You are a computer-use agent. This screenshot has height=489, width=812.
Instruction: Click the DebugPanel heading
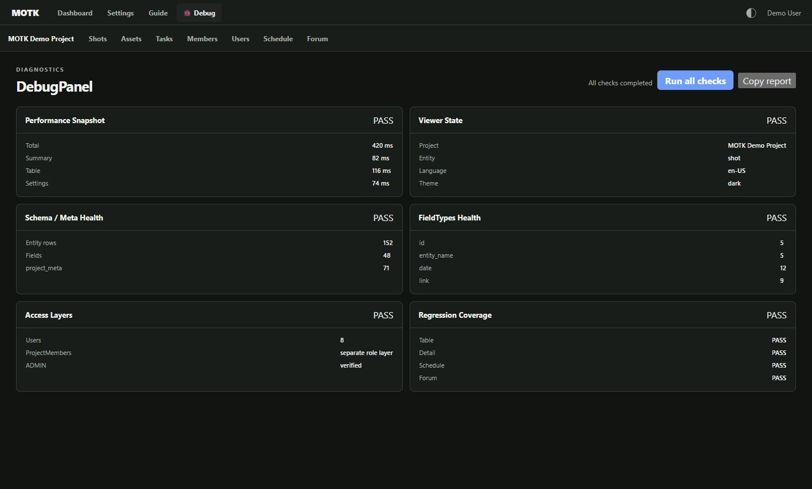coord(54,86)
